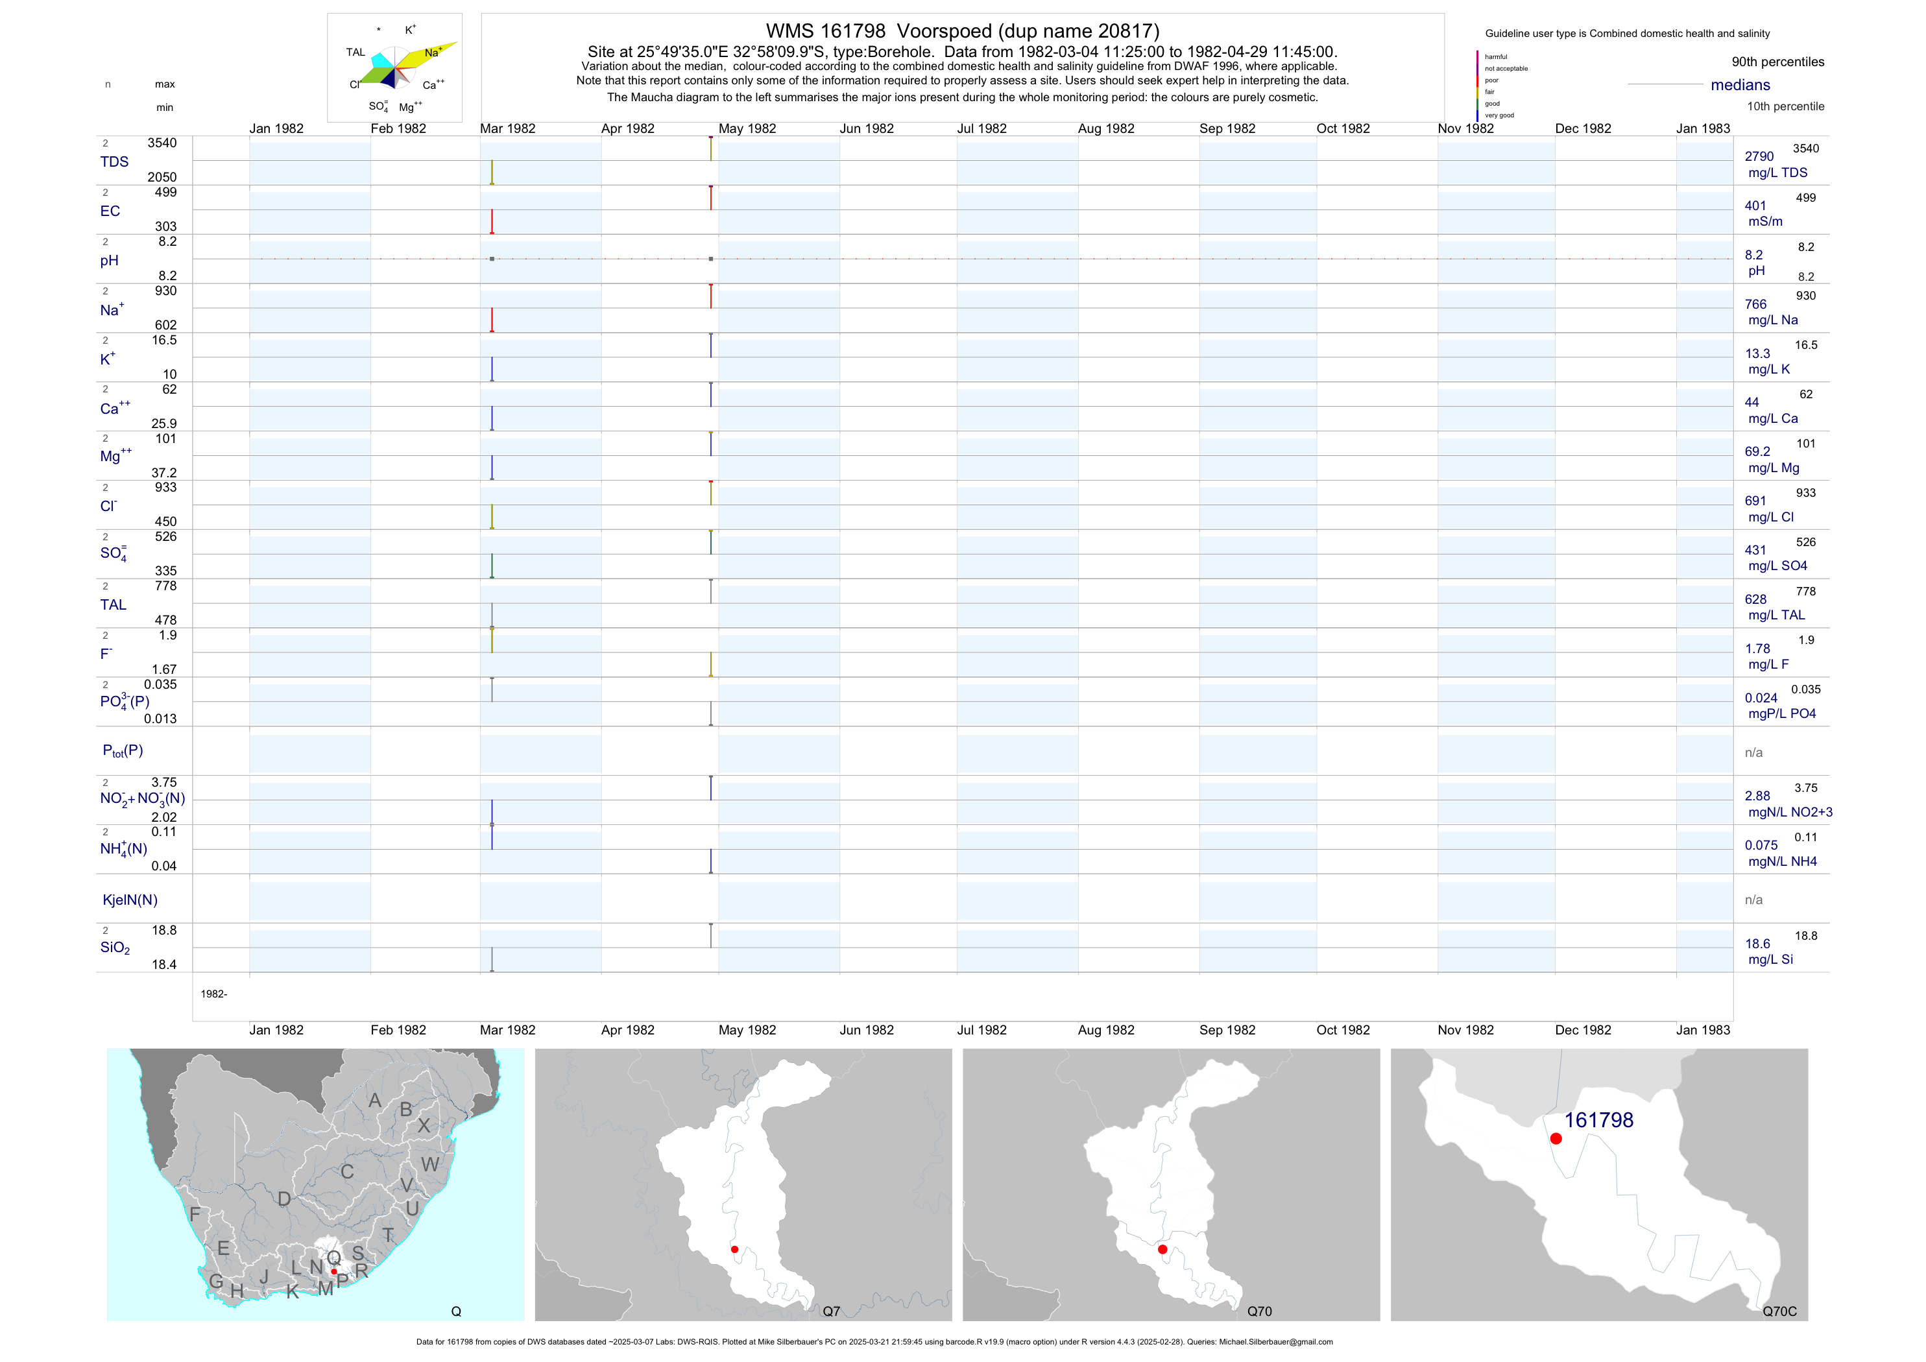The width and height of the screenshot is (1926, 1362).
Task: Click the pH data marker in March 1982
Action: click(x=492, y=258)
